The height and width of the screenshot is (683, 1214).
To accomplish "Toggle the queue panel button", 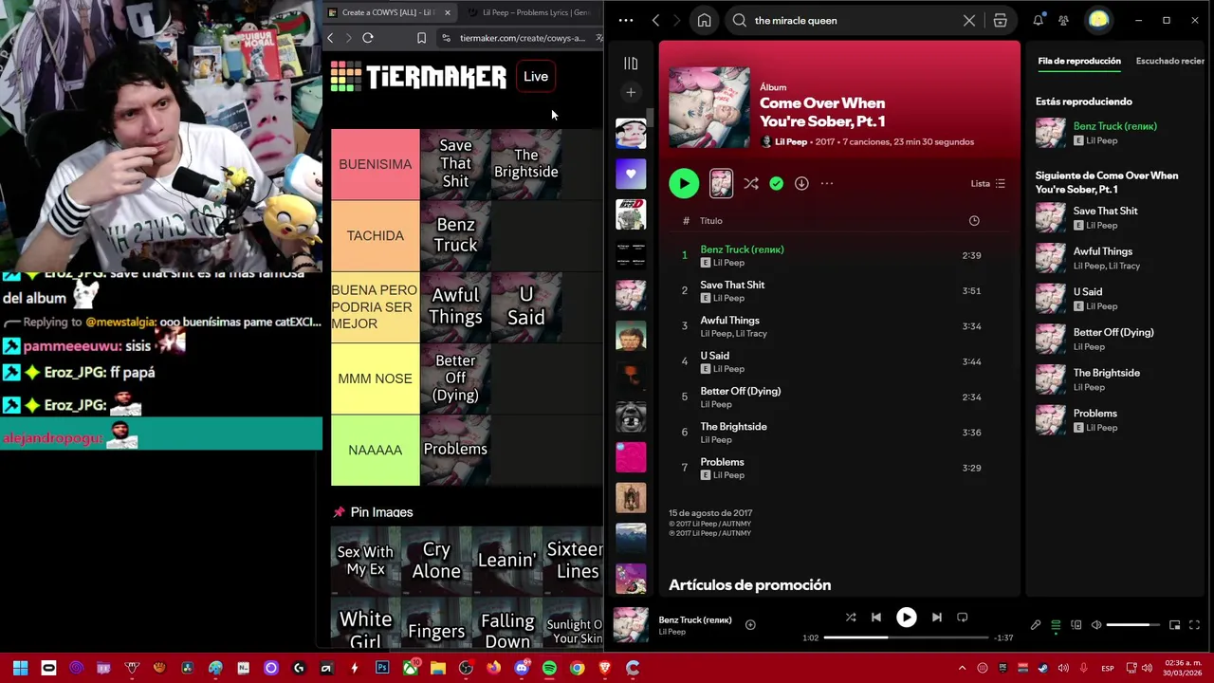I will (x=1056, y=625).
